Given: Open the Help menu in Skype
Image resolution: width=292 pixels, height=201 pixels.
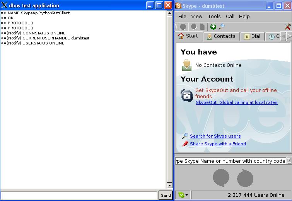Looking at the screenshot, I should point(244,17).
